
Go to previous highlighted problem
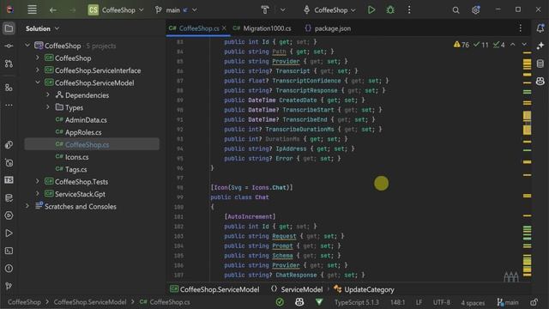pyautogui.click(x=513, y=45)
